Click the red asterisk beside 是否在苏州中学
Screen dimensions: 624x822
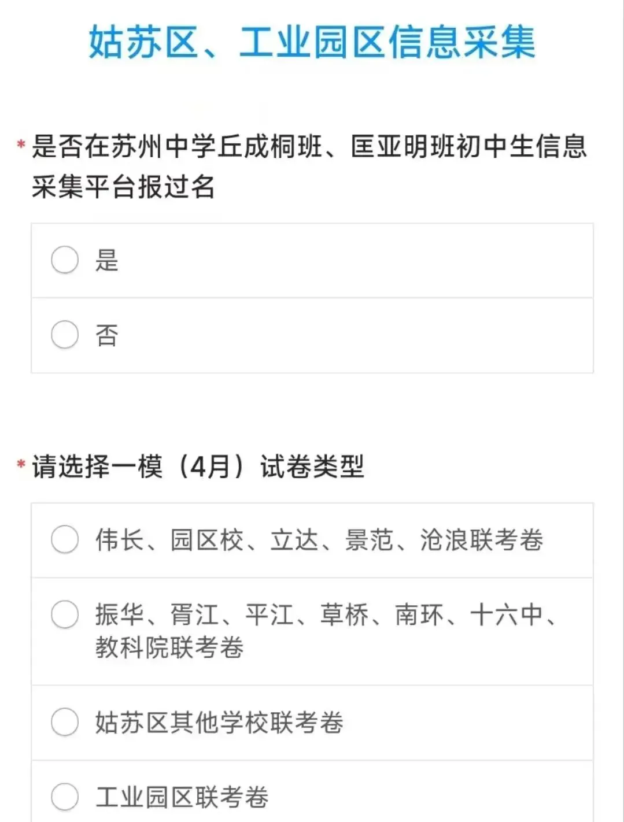coord(21,144)
